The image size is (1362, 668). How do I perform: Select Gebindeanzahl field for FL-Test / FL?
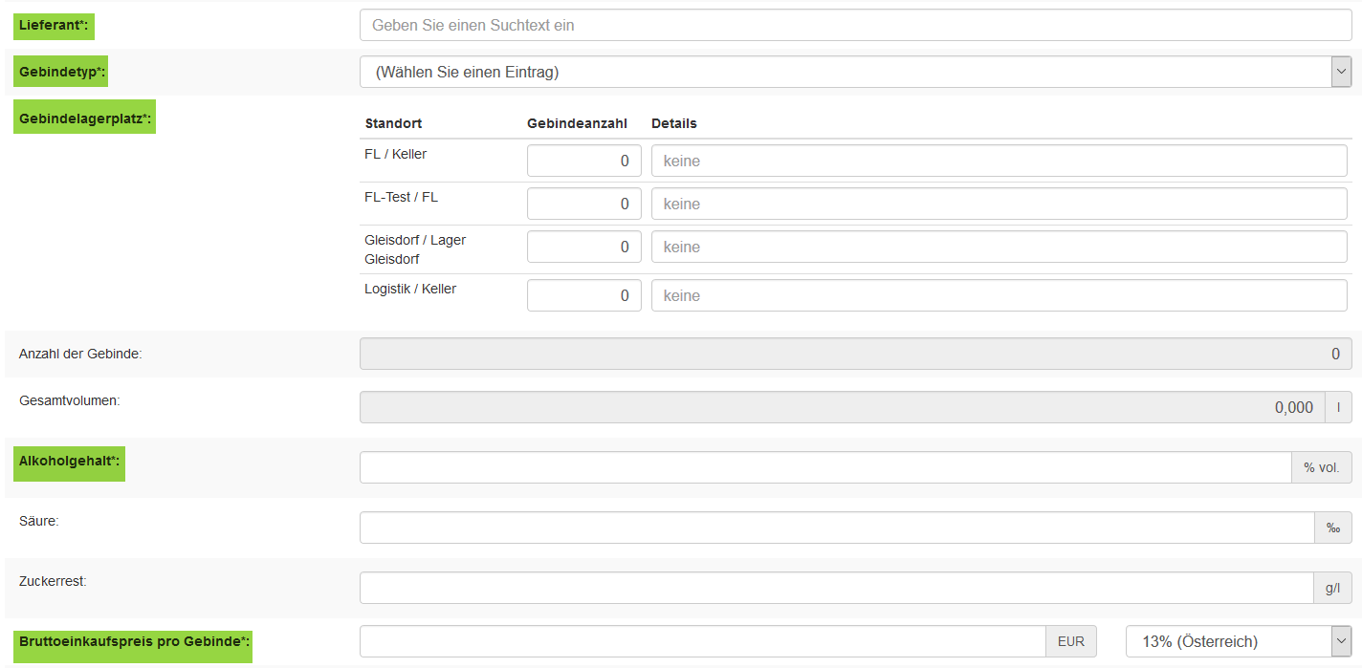583,204
